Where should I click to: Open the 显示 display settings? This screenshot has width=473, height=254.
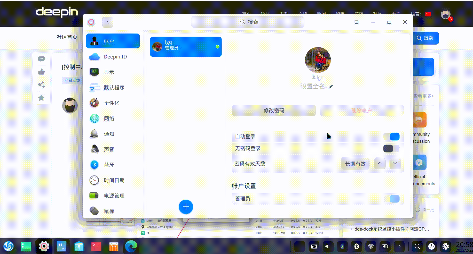point(109,72)
